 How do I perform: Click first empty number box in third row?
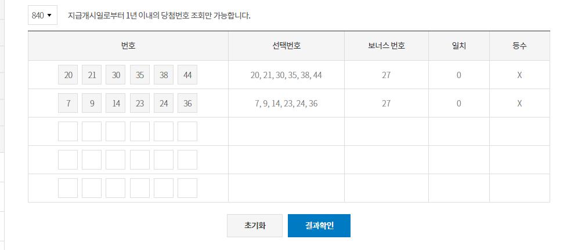(x=68, y=131)
